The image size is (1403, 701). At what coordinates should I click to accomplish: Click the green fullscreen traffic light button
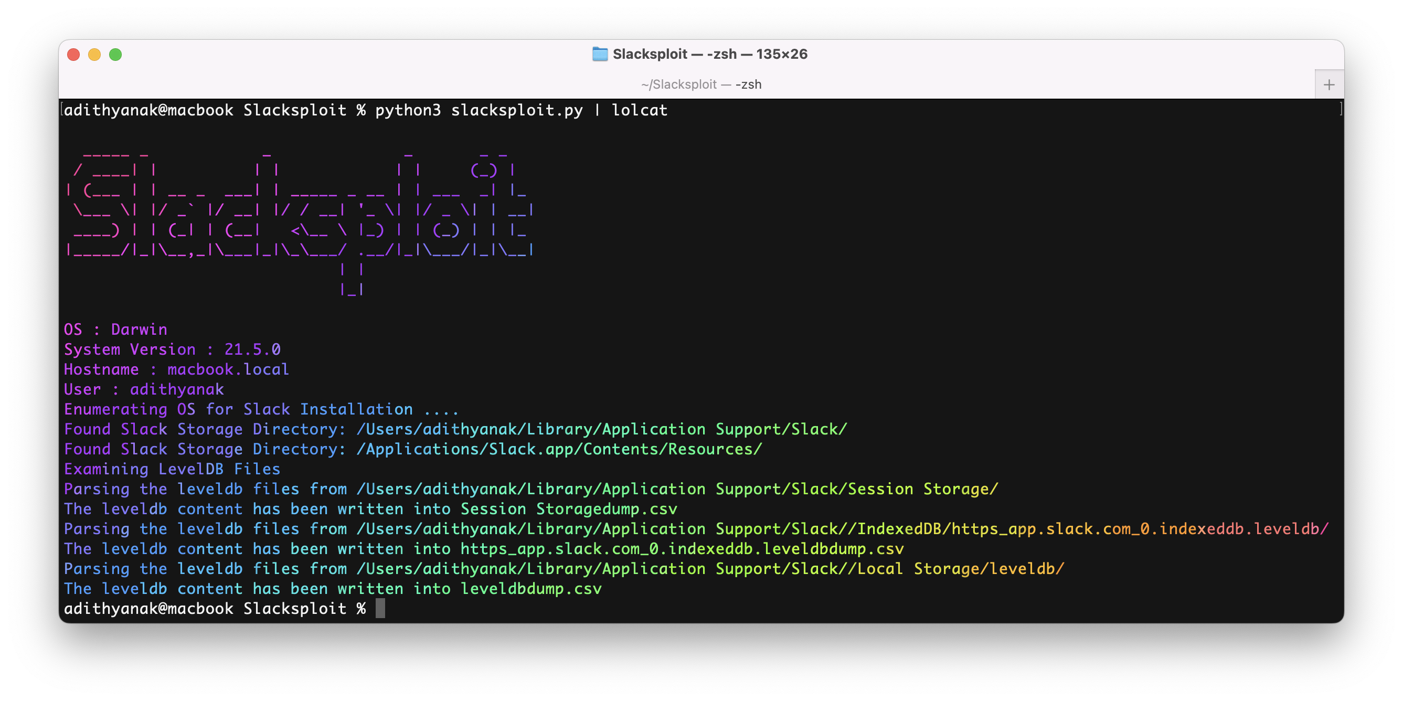pyautogui.click(x=116, y=54)
